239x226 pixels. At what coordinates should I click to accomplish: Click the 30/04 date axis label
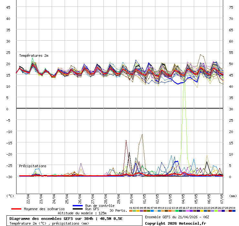point(131,198)
